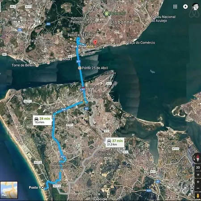Click the A33 road shield on blue route
Screen dimensions: 201x201
coord(63,157)
